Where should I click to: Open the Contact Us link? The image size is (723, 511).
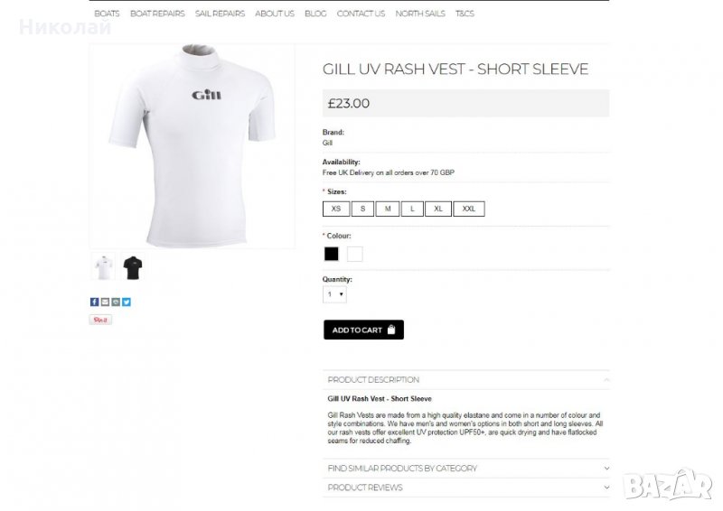point(361,14)
